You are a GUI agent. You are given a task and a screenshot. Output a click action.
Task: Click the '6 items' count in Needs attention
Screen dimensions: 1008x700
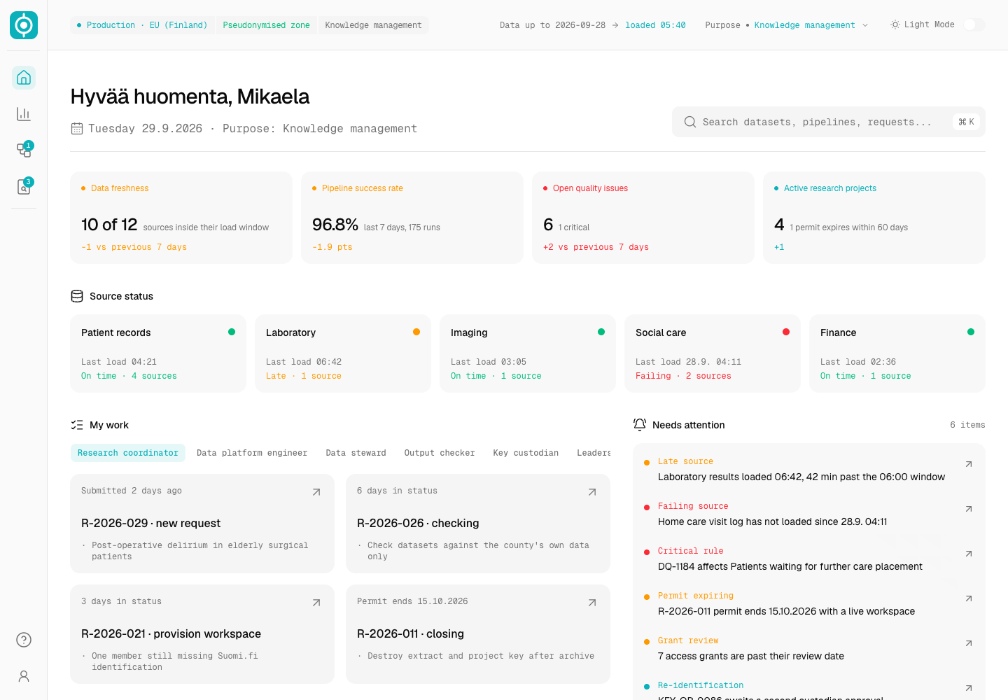(x=967, y=425)
